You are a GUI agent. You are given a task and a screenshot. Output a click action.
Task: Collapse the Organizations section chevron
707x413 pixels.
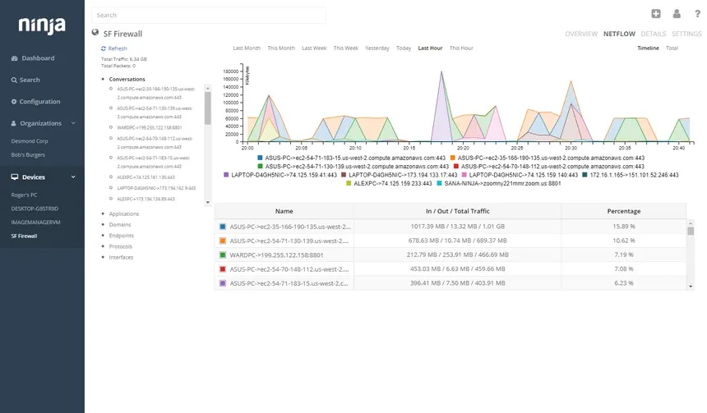[x=73, y=123]
